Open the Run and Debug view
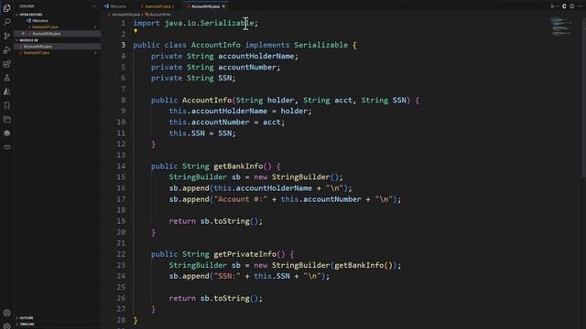 tap(6, 49)
